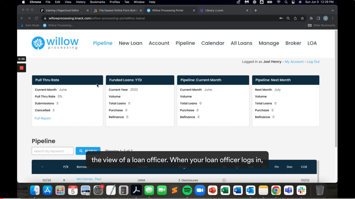Click the Willow Processing logo

[x=55, y=43]
